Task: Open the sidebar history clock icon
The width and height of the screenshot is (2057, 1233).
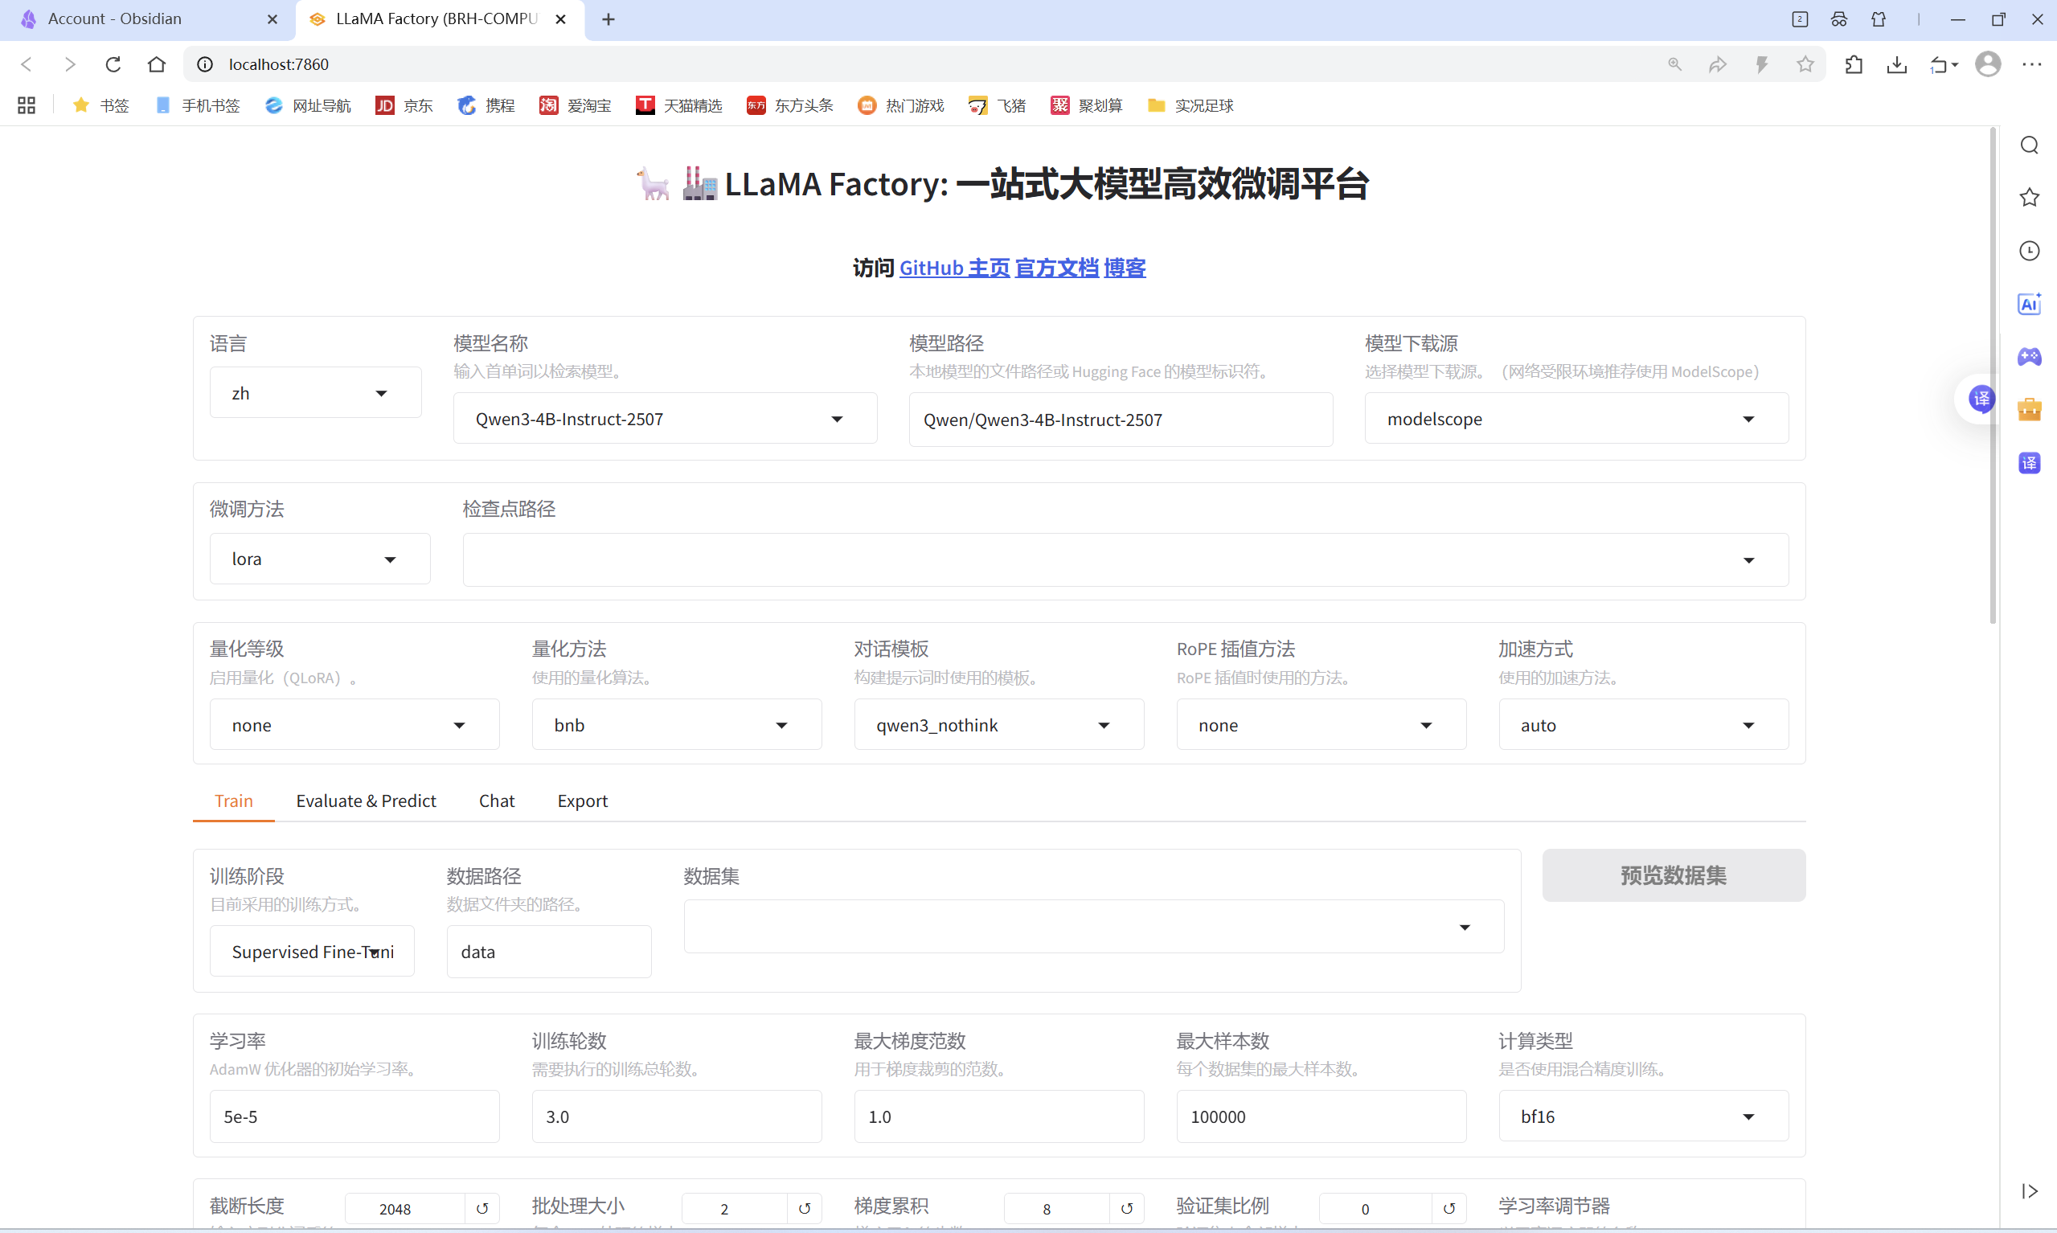Action: (2030, 251)
